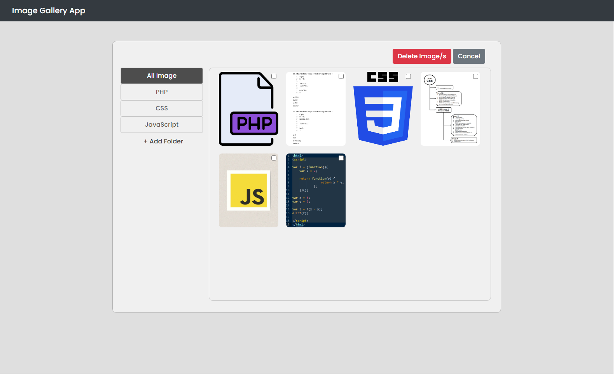This screenshot has width=615, height=375.
Task: Switch to the JavaScript folder
Action: [162, 125]
